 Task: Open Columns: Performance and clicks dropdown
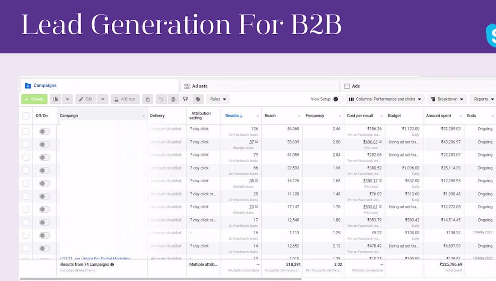pyautogui.click(x=385, y=99)
